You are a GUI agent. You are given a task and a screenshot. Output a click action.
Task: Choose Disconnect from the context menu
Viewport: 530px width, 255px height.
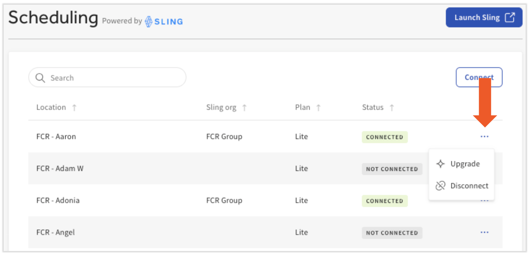pyautogui.click(x=469, y=186)
